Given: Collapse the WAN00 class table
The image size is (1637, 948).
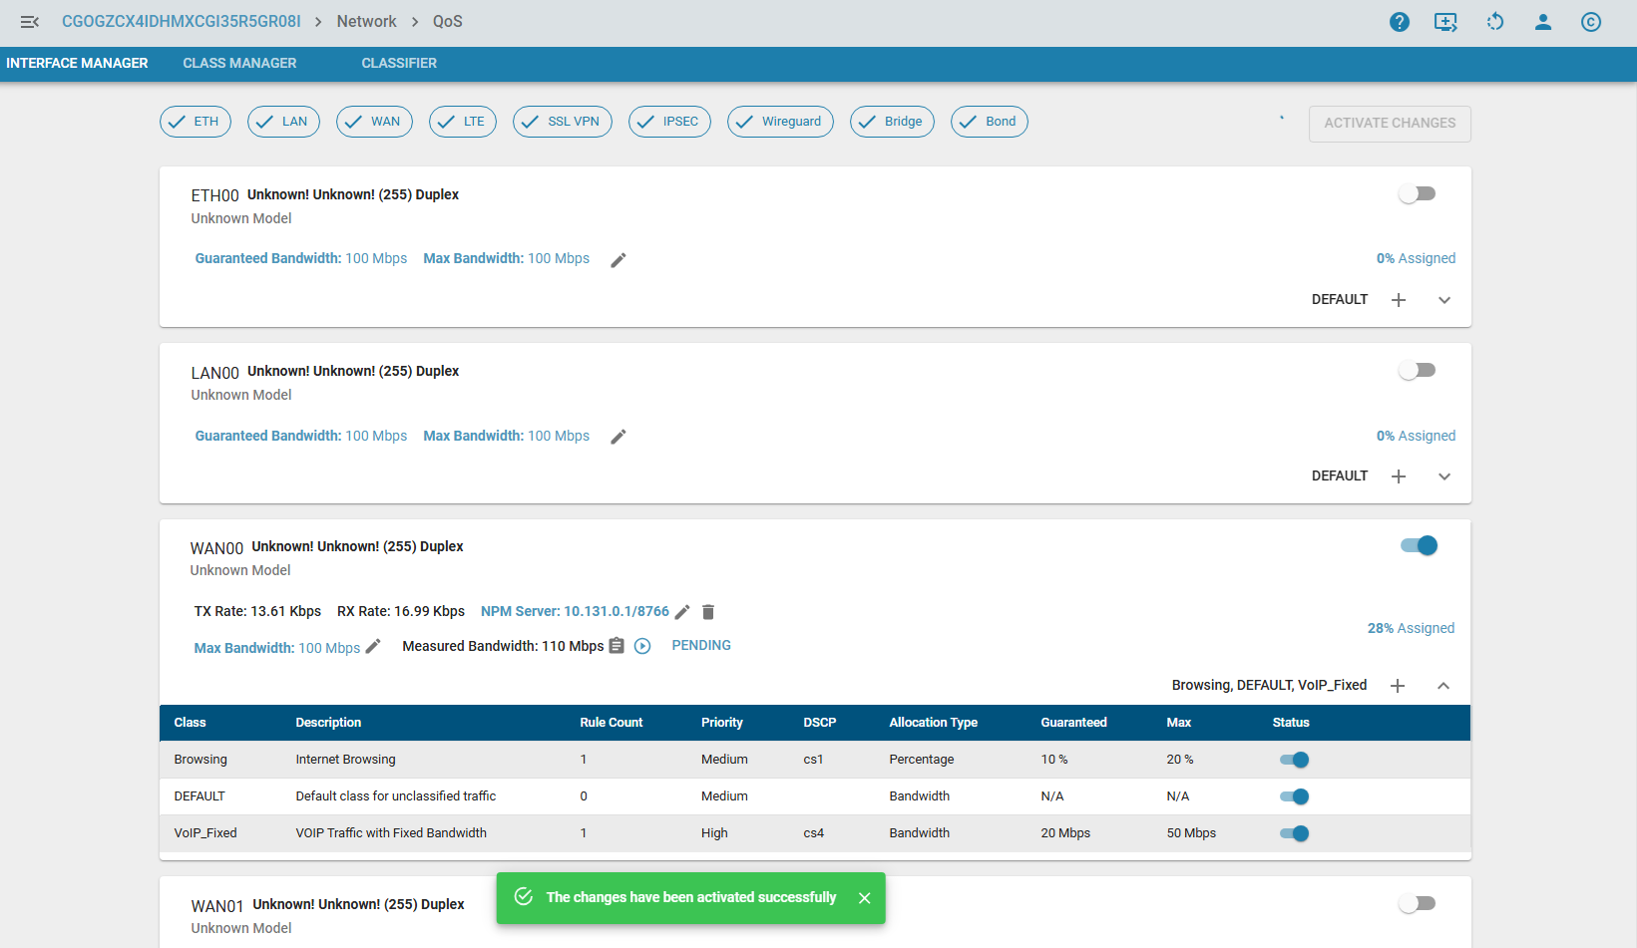Looking at the screenshot, I should pyautogui.click(x=1443, y=686).
